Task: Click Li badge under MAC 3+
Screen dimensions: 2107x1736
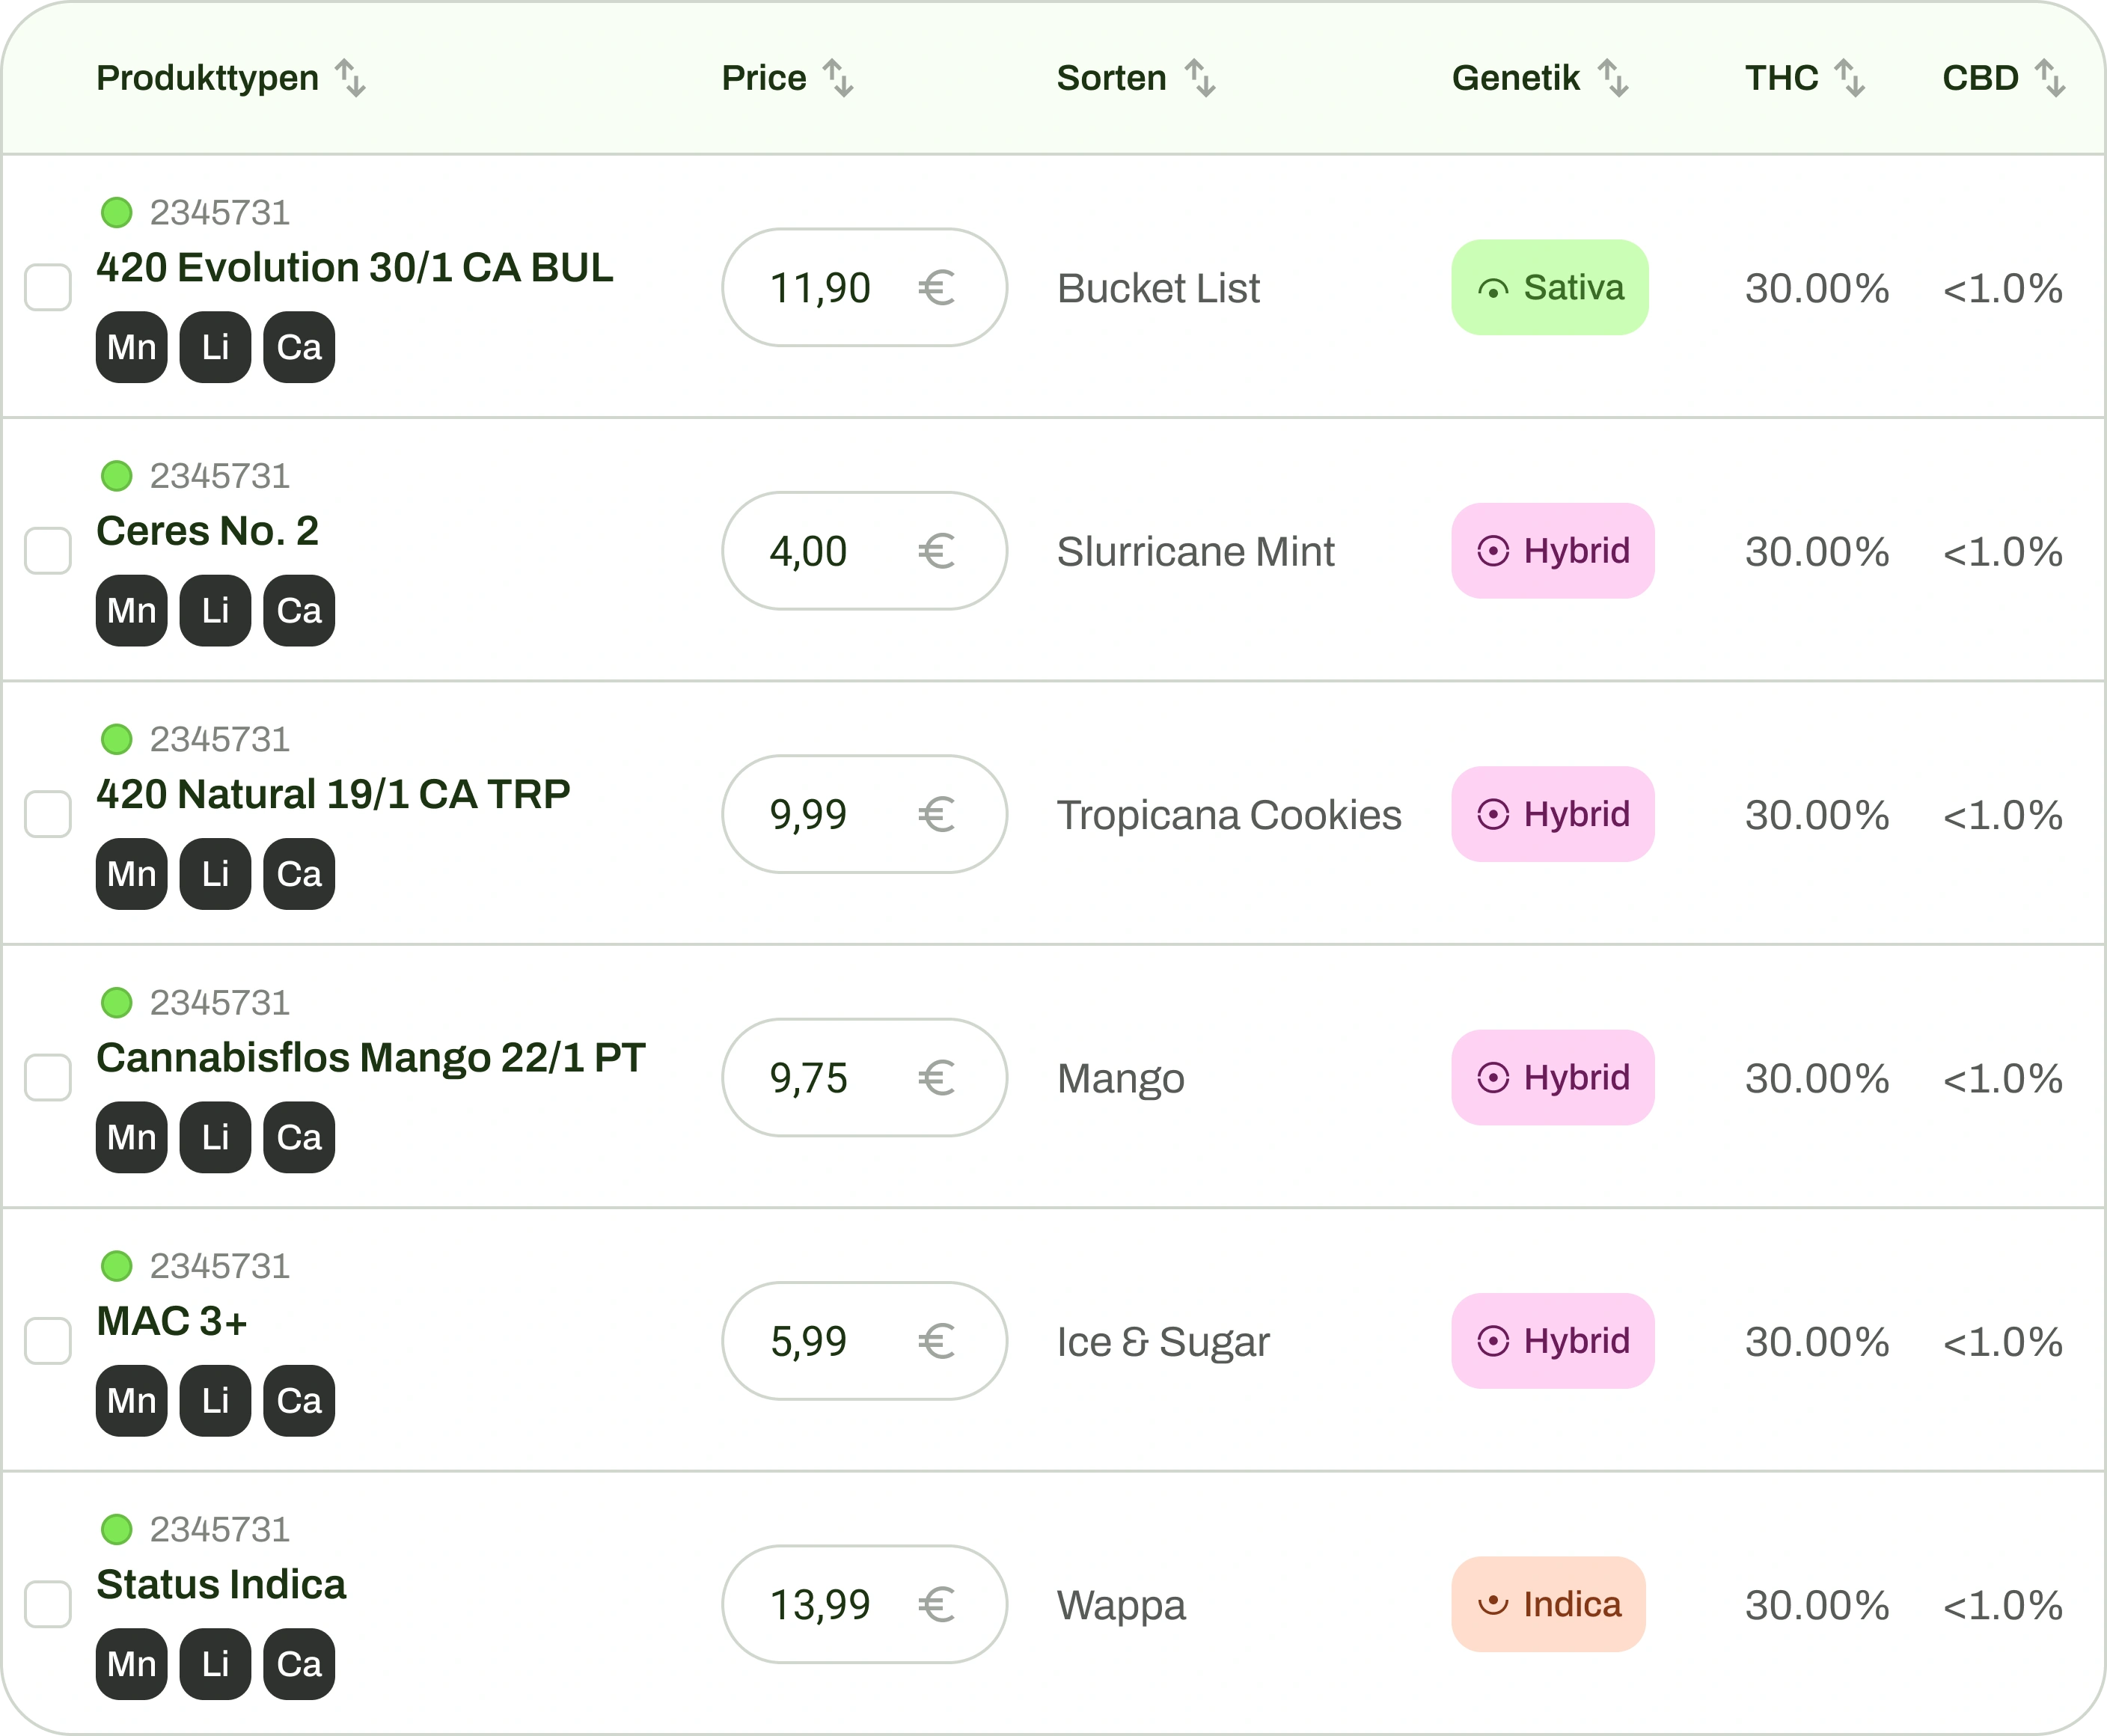Action: [x=215, y=1401]
